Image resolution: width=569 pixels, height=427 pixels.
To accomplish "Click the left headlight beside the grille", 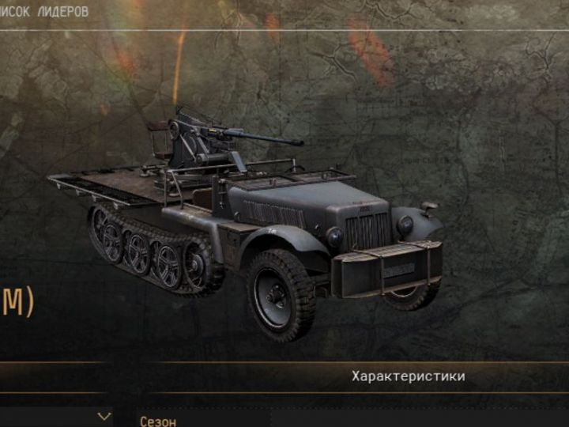I will 333,236.
